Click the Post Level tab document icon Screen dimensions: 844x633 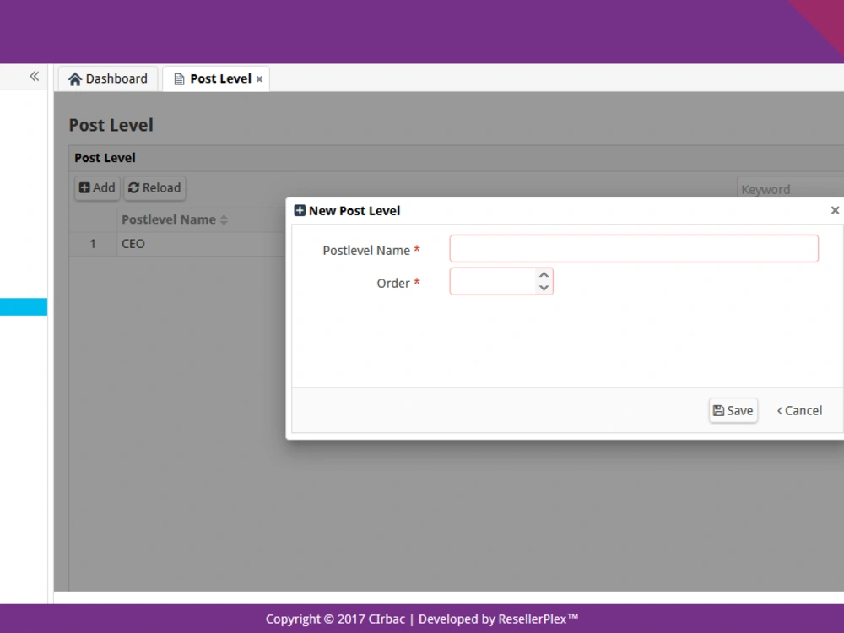tap(179, 79)
